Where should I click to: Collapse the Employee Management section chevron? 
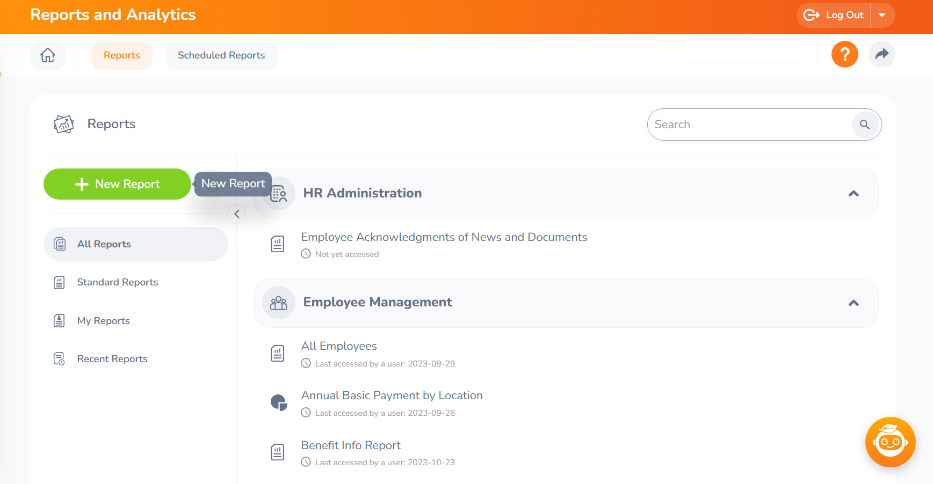pos(854,303)
